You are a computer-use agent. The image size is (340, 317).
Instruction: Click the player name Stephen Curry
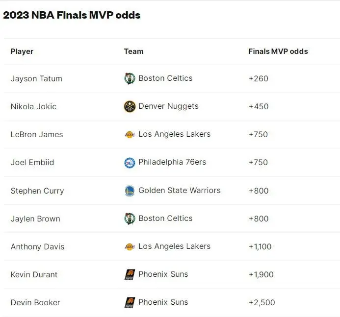tap(37, 191)
